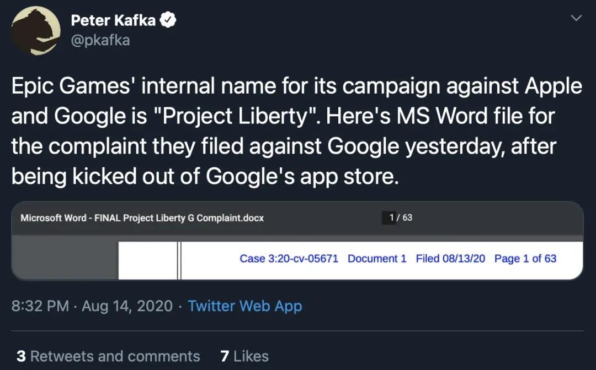The width and height of the screenshot is (596, 370).
Task: Open the Peter Kafka display name link
Action: point(114,21)
